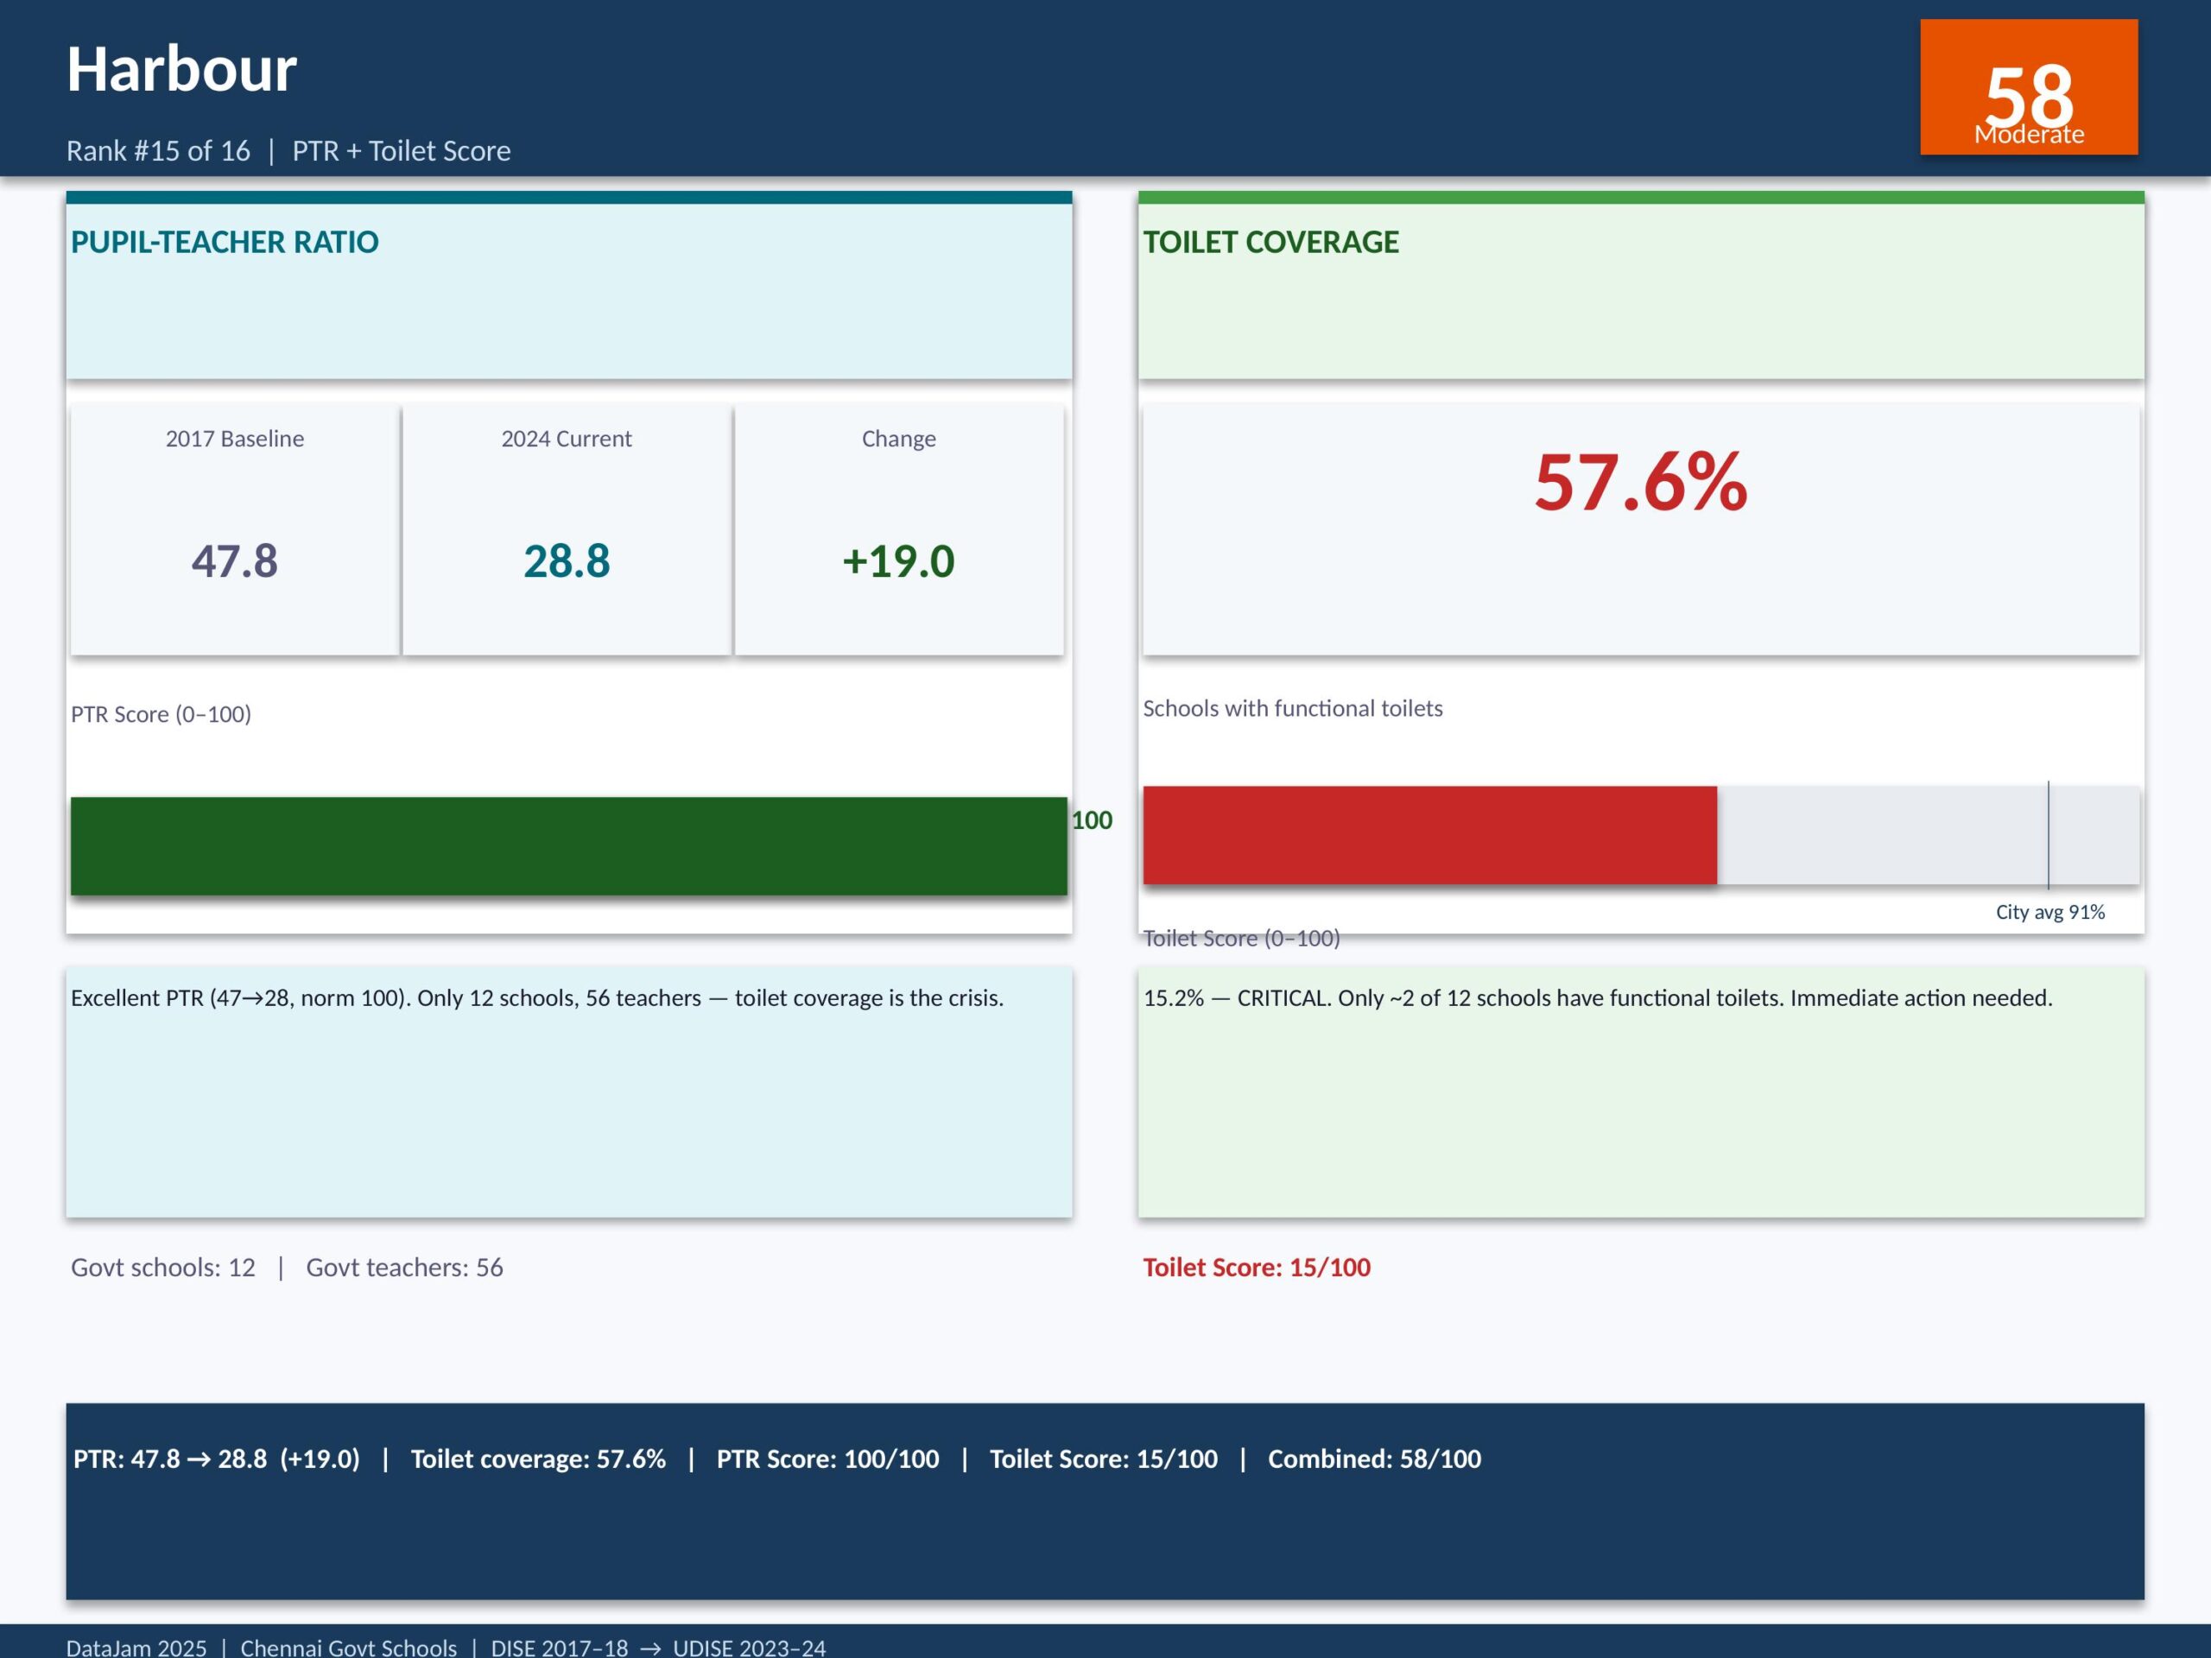Select the 2024 Current 28.8 card
Screen dimensions: 2211x1658
567,529
